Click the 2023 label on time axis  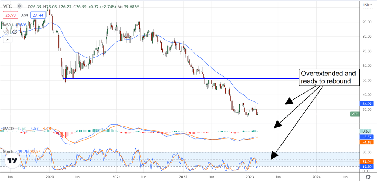pyautogui.click(x=250, y=177)
